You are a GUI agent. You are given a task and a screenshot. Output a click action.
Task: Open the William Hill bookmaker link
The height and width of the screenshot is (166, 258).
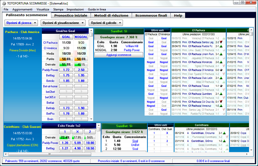coord(132,46)
